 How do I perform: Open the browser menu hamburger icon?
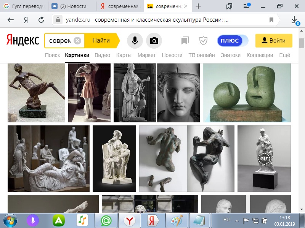246,6
